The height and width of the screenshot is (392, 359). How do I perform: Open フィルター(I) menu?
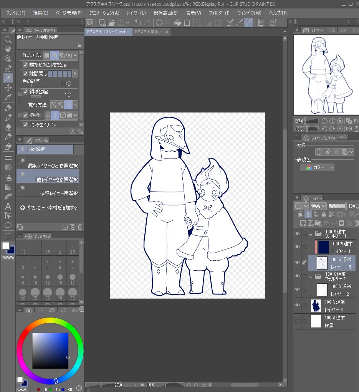click(x=219, y=13)
